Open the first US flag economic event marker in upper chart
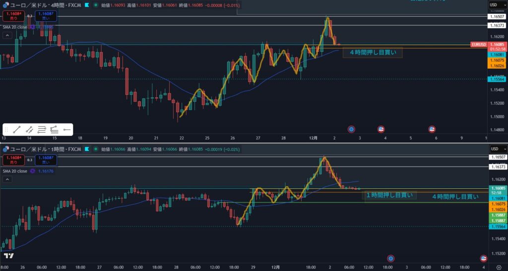 click(381, 129)
